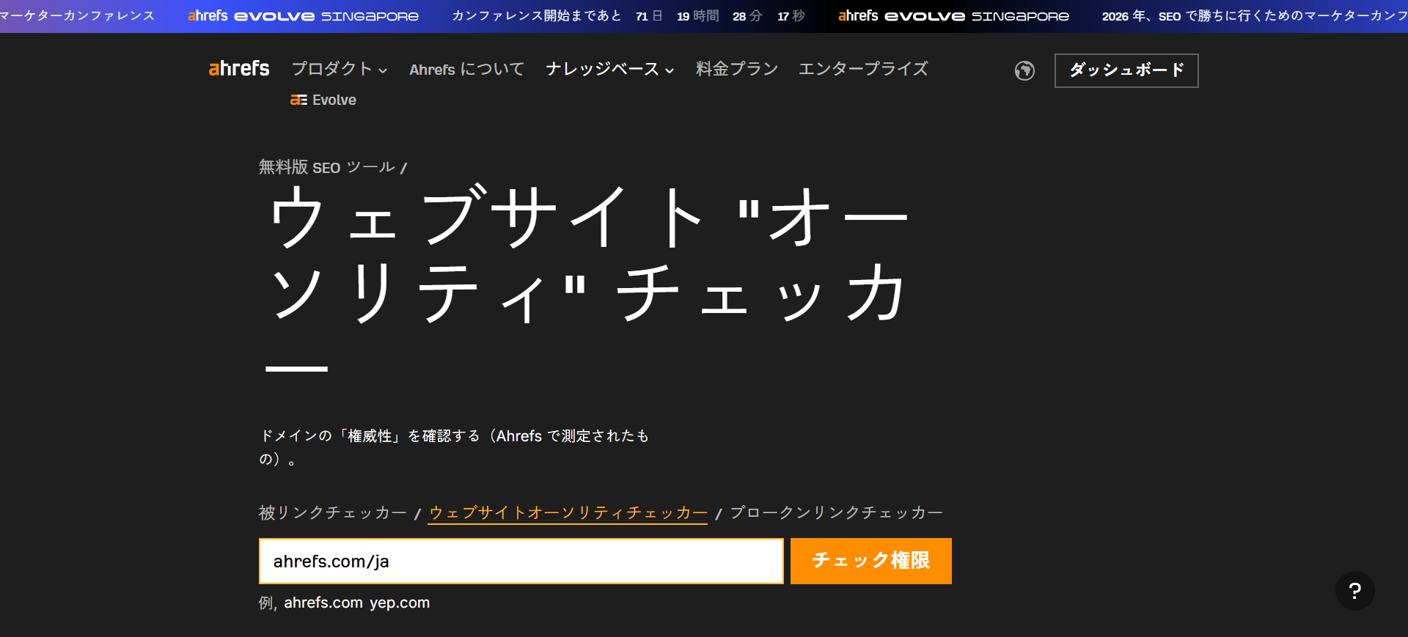Expand the ナレッジベース dropdown menu

coord(609,69)
